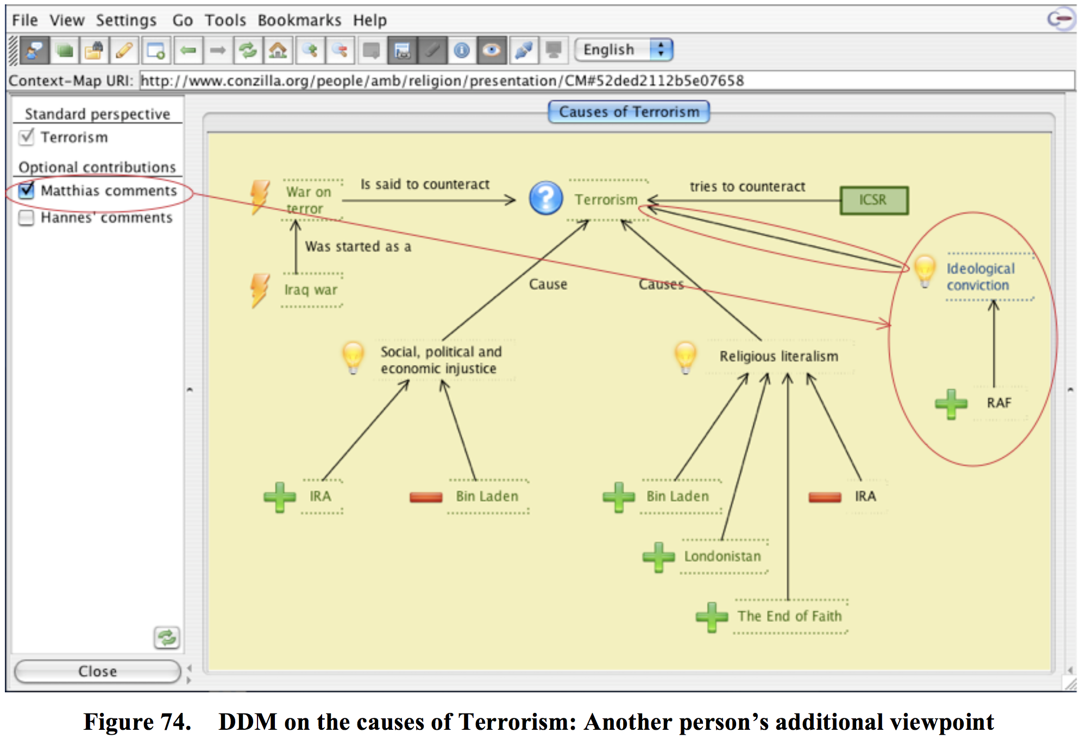Click the Context-Map URI input field
The image size is (1081, 745).
(606, 81)
